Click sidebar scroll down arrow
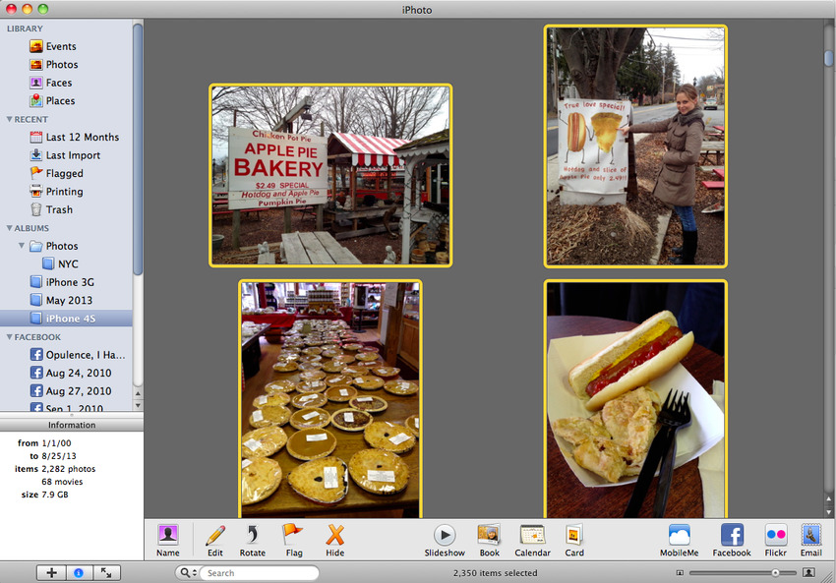The width and height of the screenshot is (836, 583). click(x=138, y=405)
